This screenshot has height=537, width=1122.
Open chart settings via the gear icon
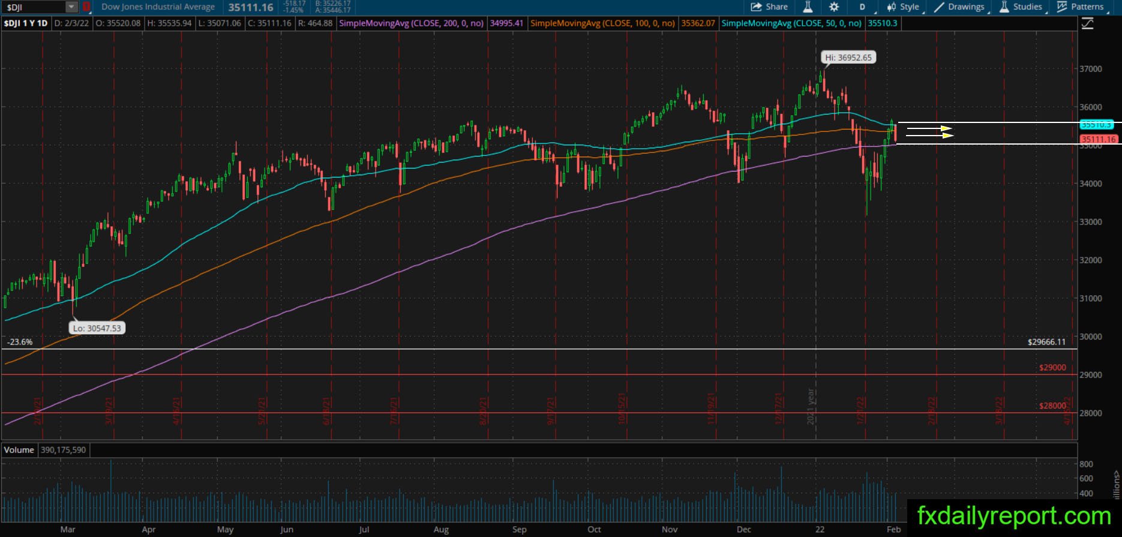(834, 7)
